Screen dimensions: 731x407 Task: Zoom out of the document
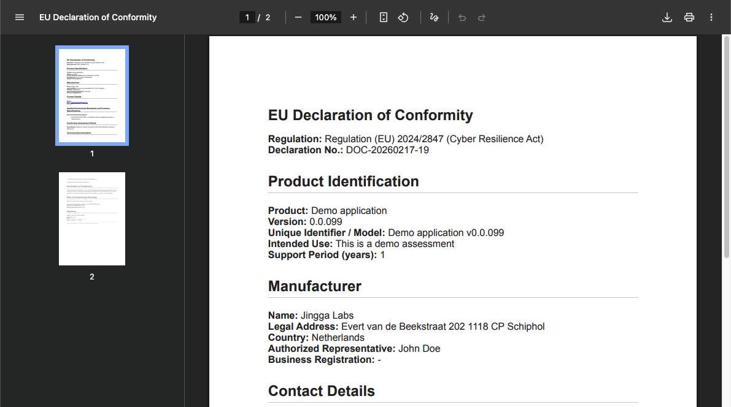coord(298,17)
